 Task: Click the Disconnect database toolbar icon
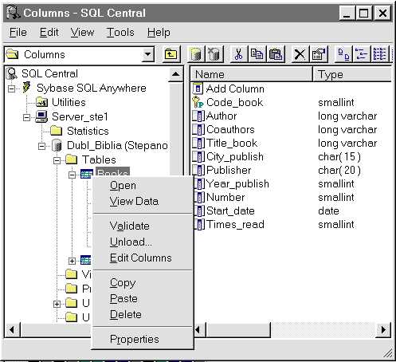pyautogui.click(x=214, y=54)
